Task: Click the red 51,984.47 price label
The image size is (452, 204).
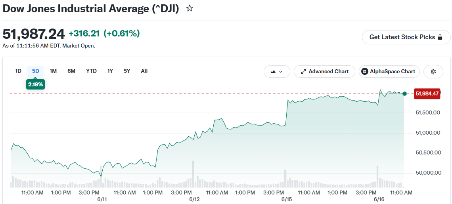Action: [x=427, y=93]
